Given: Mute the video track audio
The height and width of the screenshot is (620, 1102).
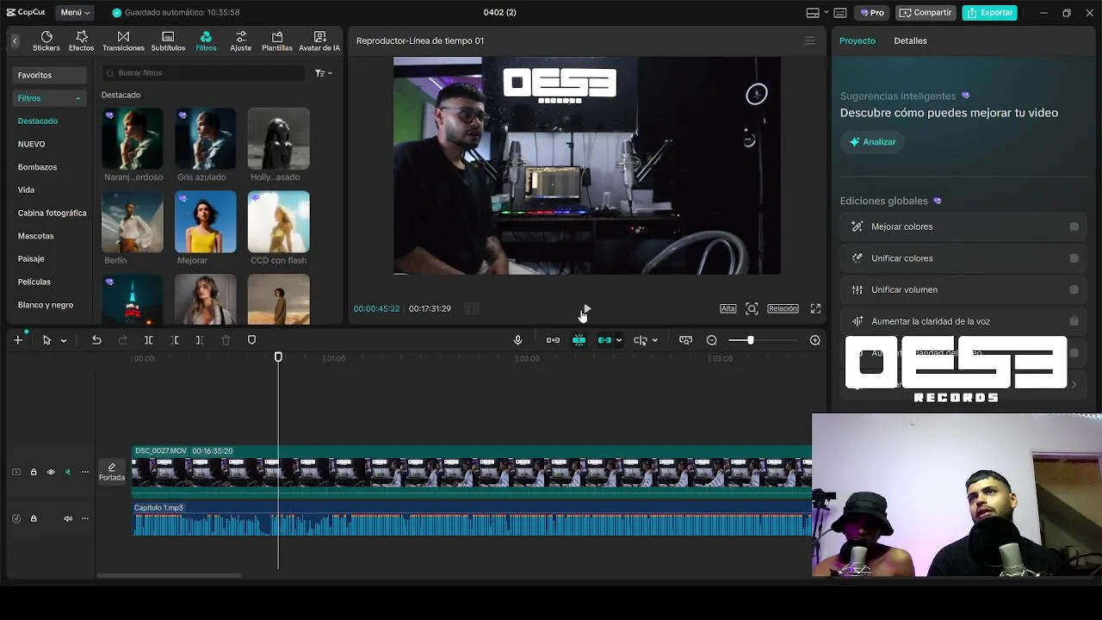Looking at the screenshot, I should pyautogui.click(x=67, y=472).
